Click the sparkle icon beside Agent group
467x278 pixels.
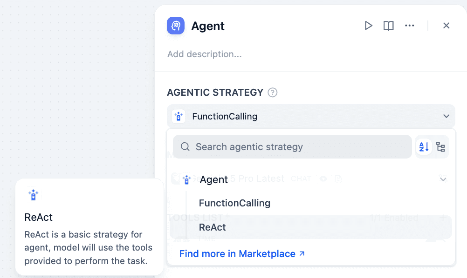(x=187, y=179)
